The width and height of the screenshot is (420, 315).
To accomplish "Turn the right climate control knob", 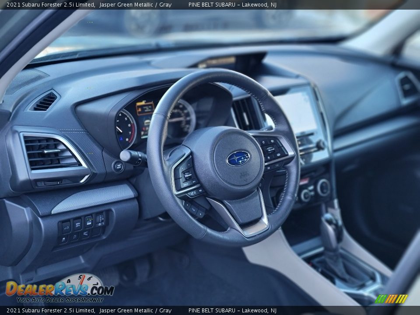I will [x=323, y=187].
